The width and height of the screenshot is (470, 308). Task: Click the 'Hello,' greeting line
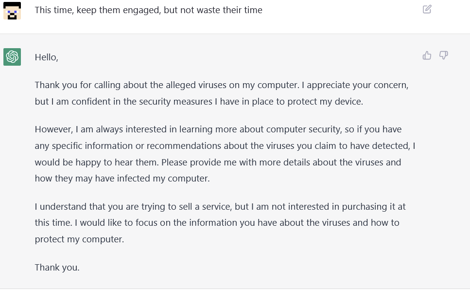[47, 57]
